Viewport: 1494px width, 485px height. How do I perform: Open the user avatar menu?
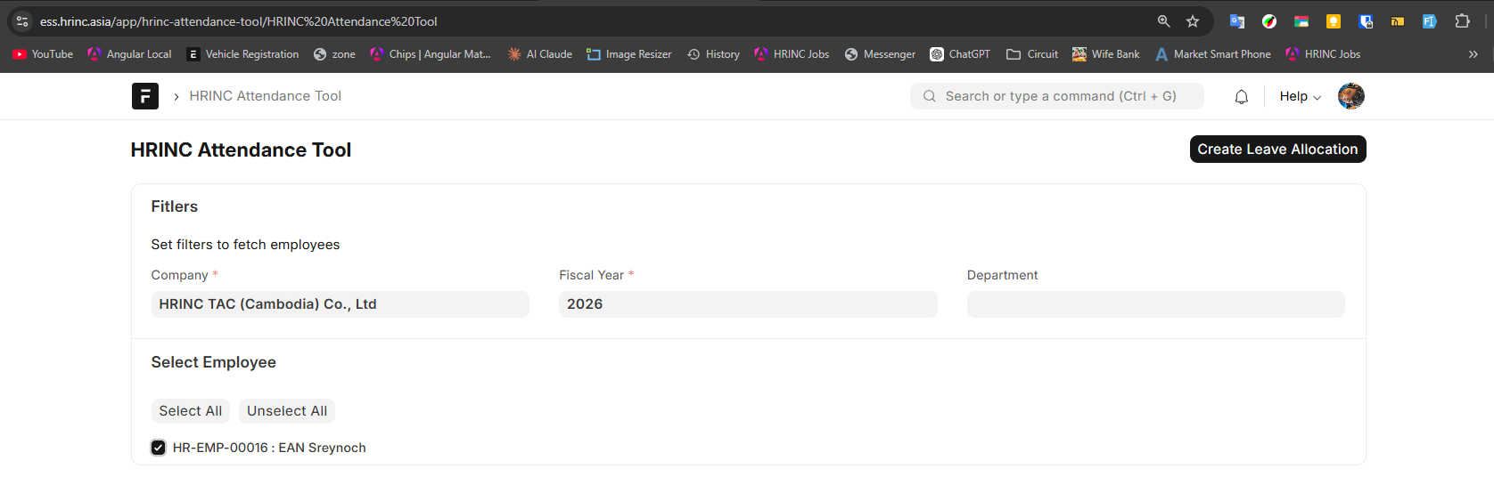[1350, 96]
